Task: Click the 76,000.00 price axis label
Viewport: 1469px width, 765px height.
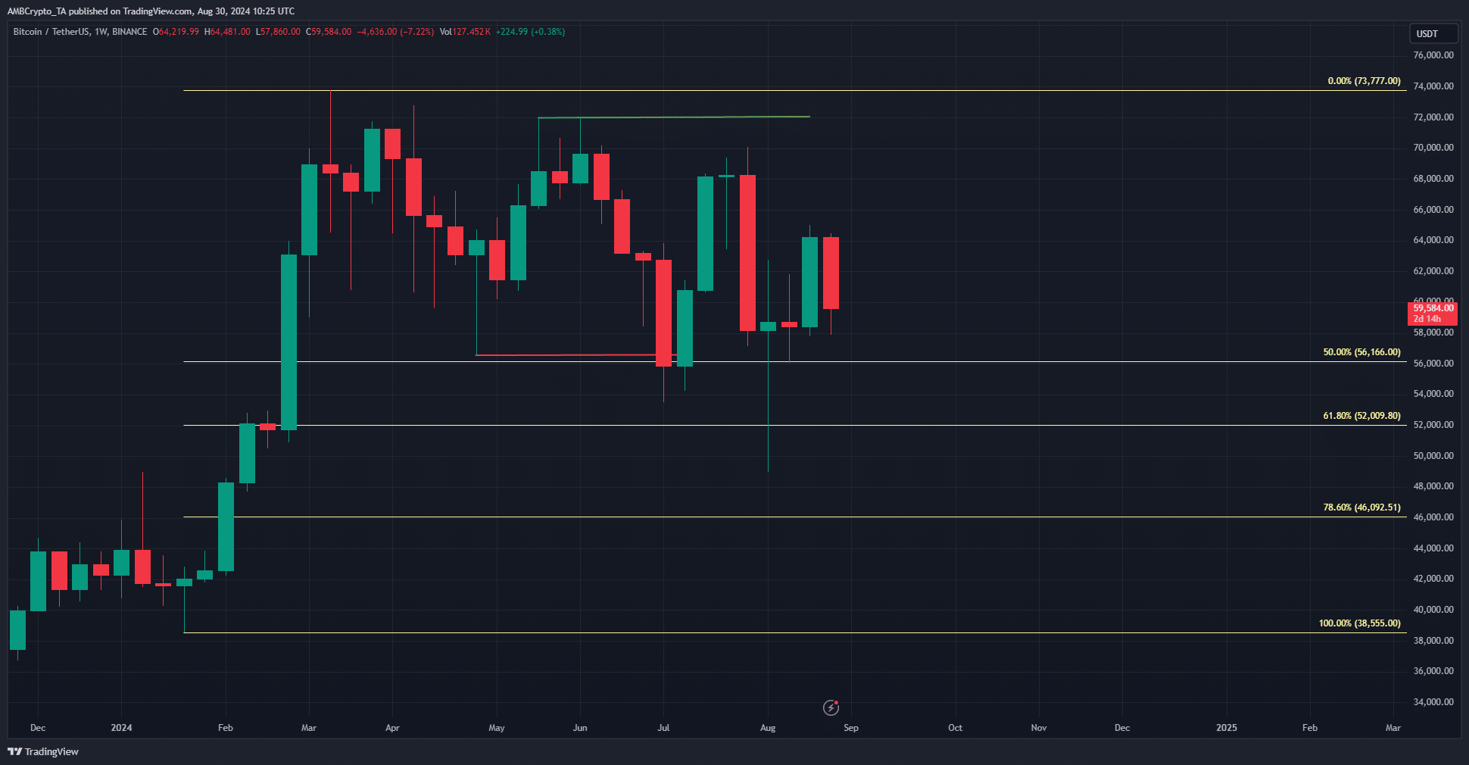Action: pos(1433,55)
